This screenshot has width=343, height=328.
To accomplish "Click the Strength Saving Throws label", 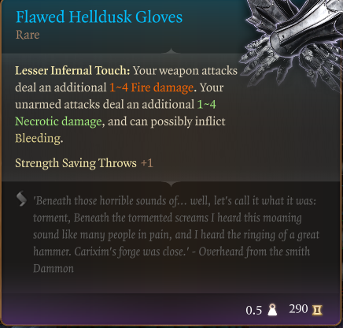I will tap(76, 163).
